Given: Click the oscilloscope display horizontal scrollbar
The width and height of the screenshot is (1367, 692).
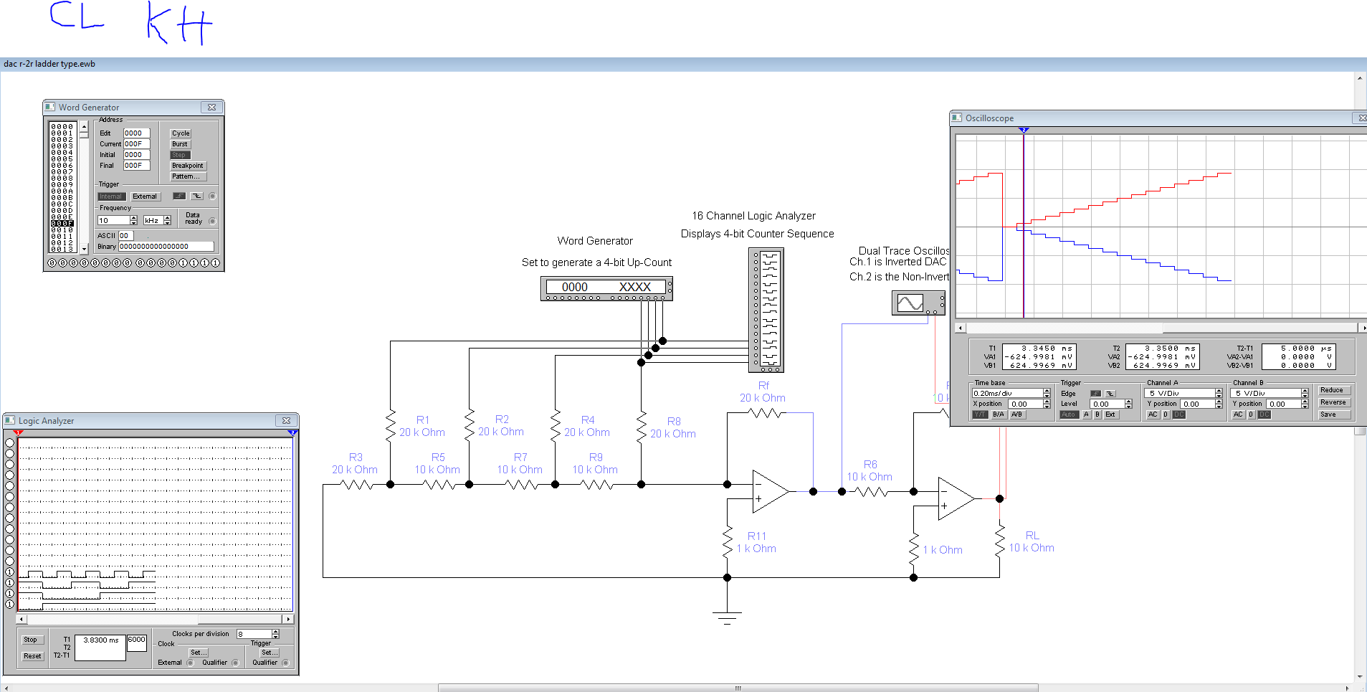Looking at the screenshot, I should pos(1161,328).
